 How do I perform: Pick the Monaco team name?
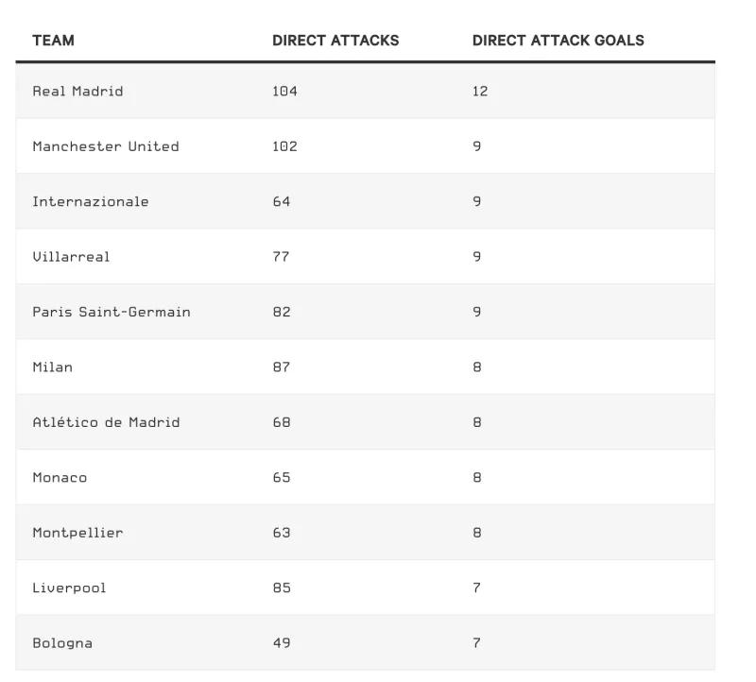(60, 478)
